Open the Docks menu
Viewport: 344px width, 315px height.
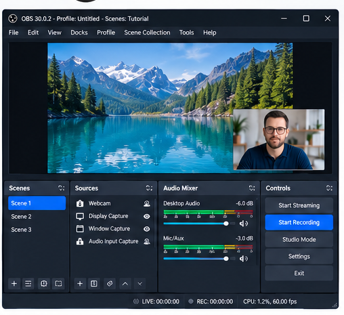[x=79, y=33]
